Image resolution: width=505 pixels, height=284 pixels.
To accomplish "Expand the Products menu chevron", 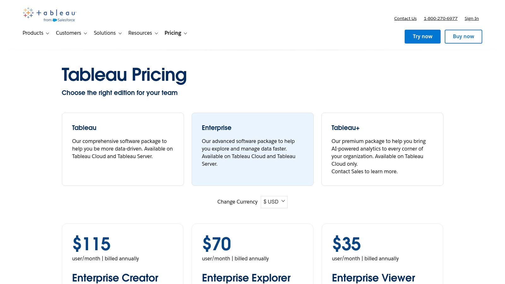I will tap(48, 33).
